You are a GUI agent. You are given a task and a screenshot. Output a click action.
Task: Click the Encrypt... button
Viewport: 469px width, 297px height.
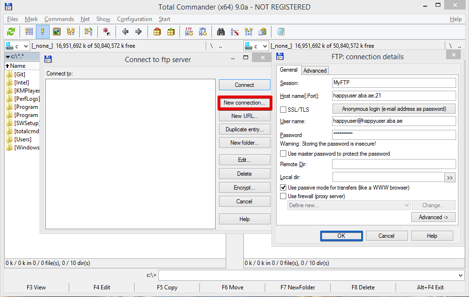244,188
